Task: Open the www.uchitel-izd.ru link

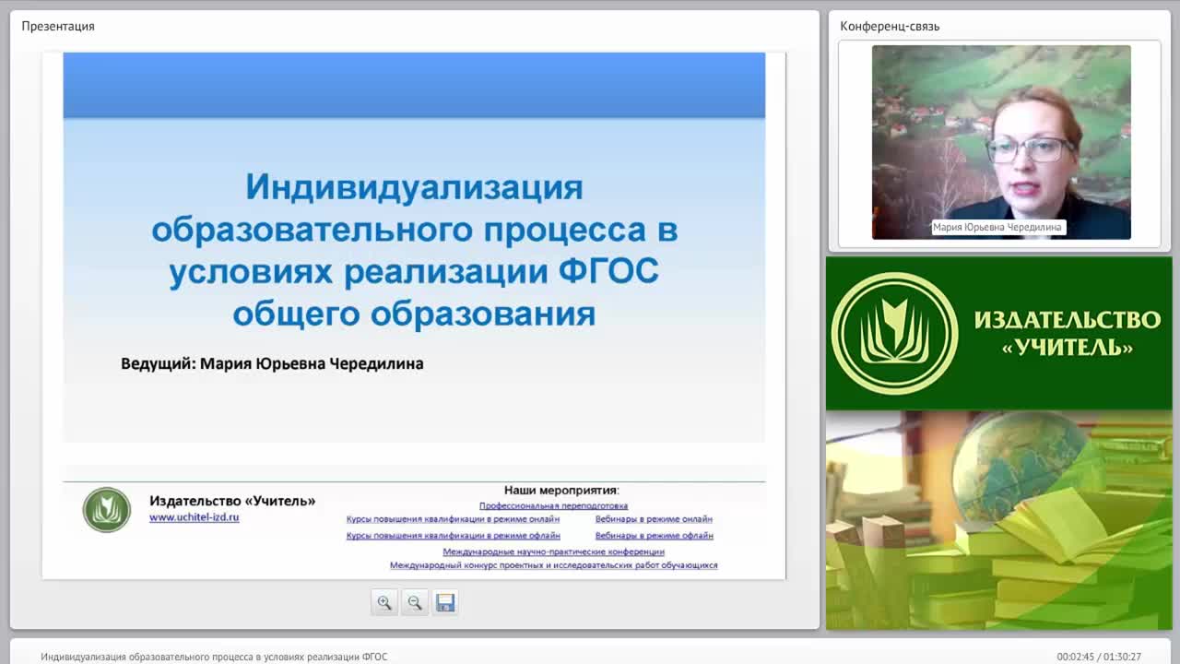Action: (x=195, y=517)
